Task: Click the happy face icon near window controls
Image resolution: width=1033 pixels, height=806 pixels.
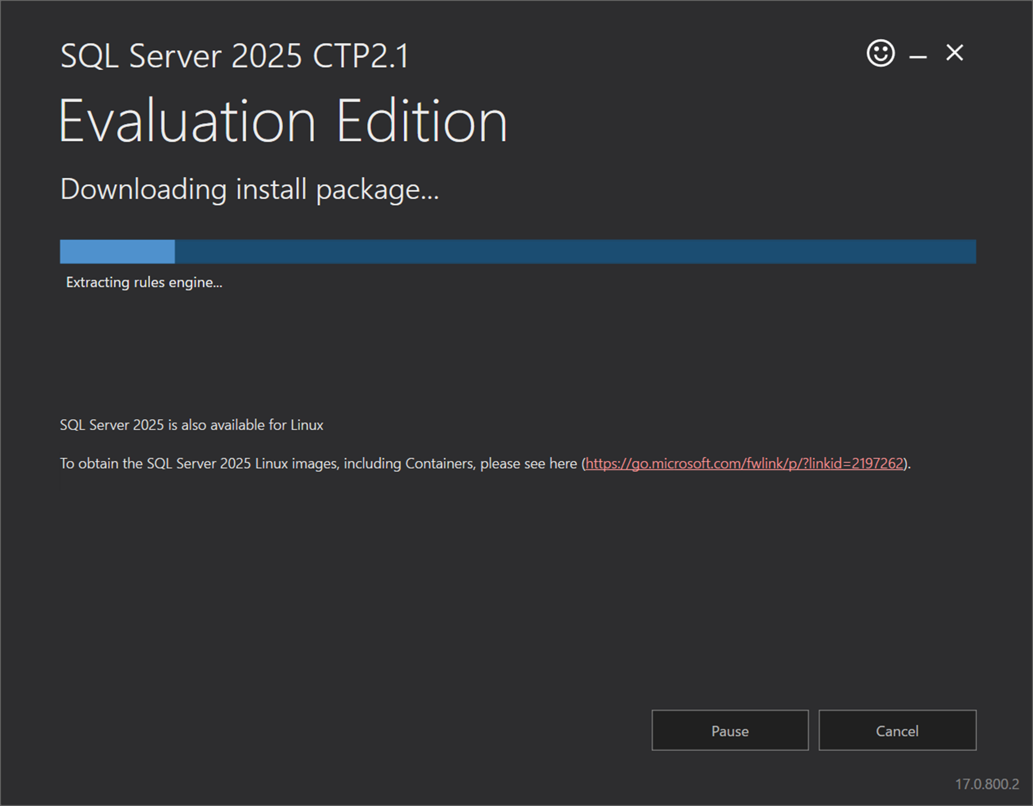Action: tap(880, 53)
